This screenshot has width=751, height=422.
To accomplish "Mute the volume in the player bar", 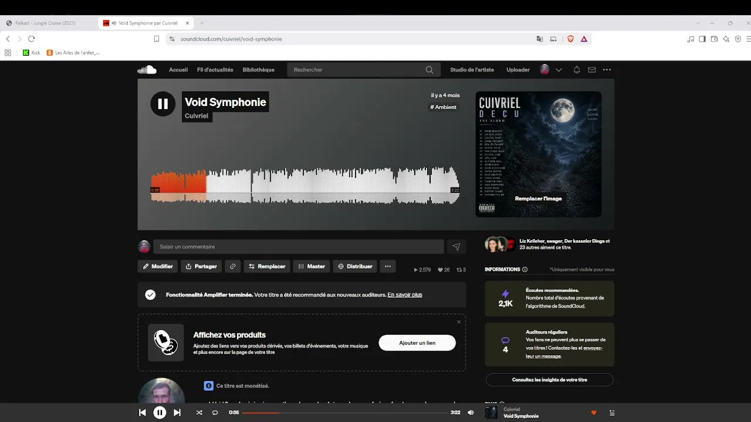I will [x=471, y=413].
